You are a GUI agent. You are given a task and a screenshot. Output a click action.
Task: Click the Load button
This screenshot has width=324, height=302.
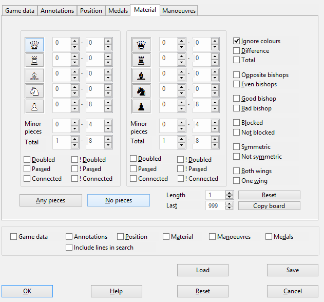203,270
